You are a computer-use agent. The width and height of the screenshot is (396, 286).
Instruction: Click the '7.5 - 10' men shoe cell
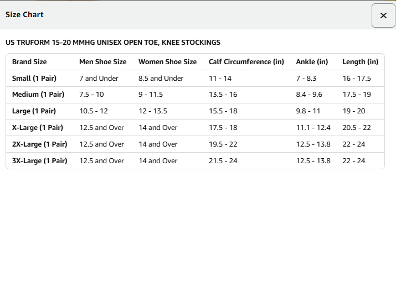pos(91,95)
